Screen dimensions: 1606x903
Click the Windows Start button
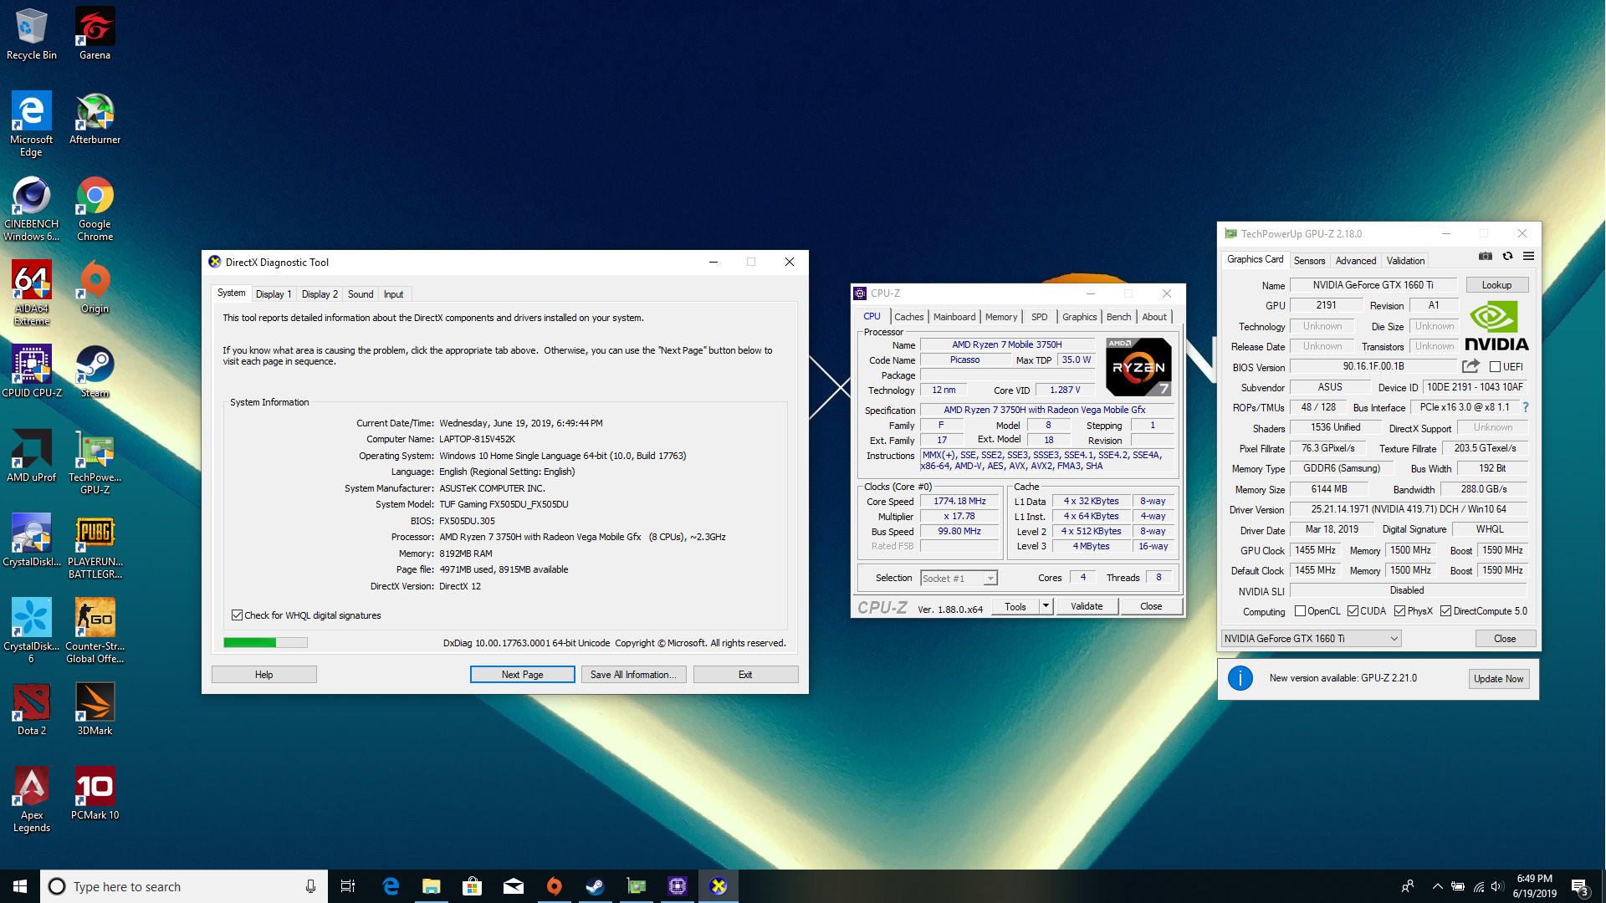pyautogui.click(x=20, y=886)
